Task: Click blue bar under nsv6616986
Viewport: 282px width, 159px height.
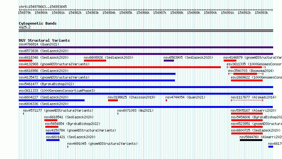Action: (97, 74)
